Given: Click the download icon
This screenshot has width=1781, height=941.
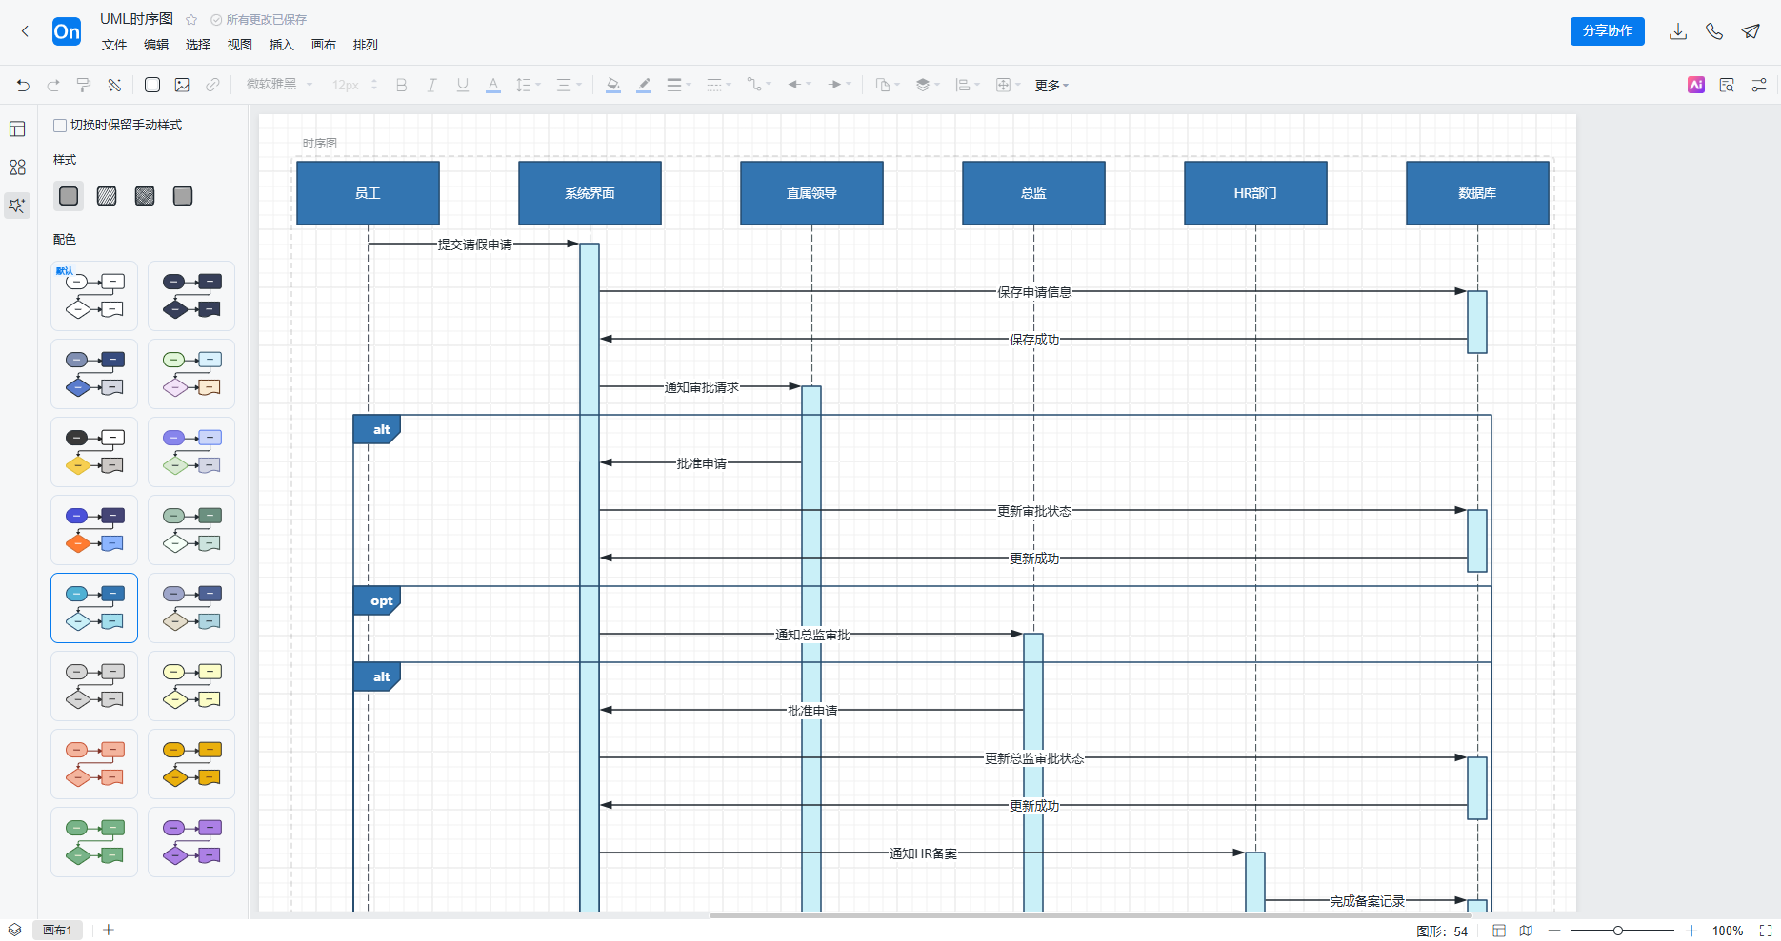Looking at the screenshot, I should [x=1678, y=31].
